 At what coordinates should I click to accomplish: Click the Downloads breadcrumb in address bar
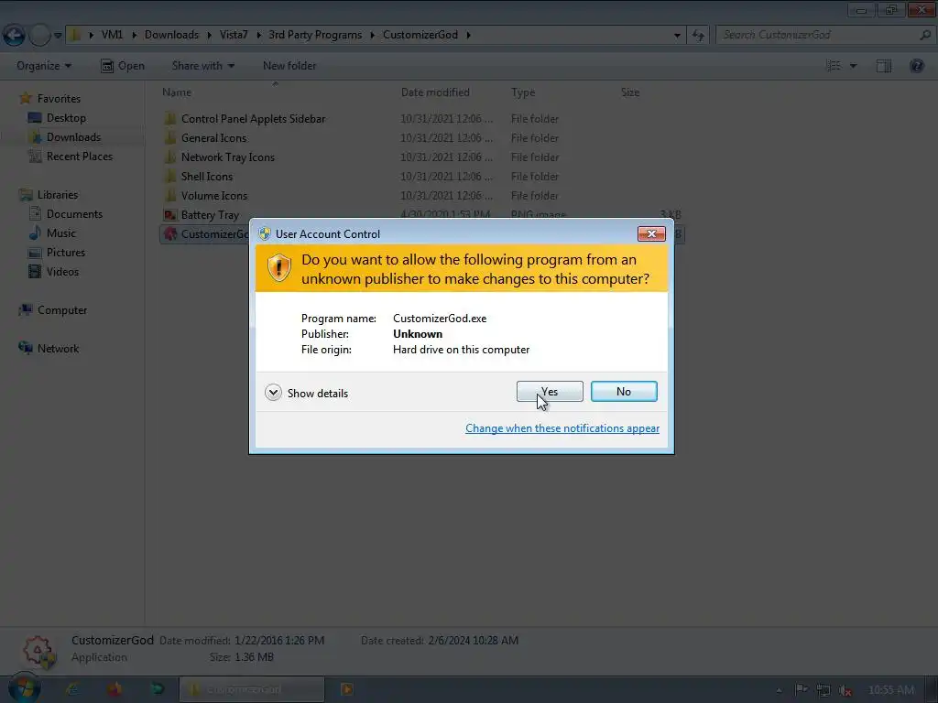tap(171, 35)
